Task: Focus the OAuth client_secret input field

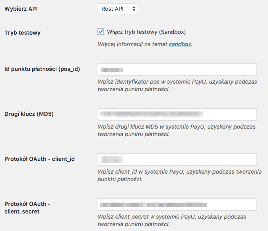Action: point(177,204)
